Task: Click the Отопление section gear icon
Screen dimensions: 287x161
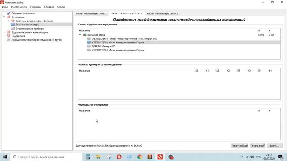Action: click(9, 17)
